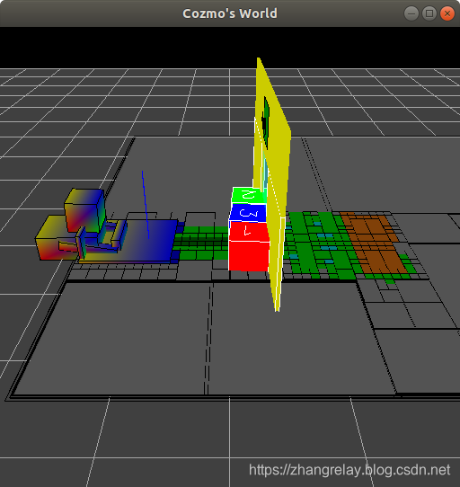The width and height of the screenshot is (460, 487).
Task: Click the brown patch on the floor map
Action: [373, 243]
